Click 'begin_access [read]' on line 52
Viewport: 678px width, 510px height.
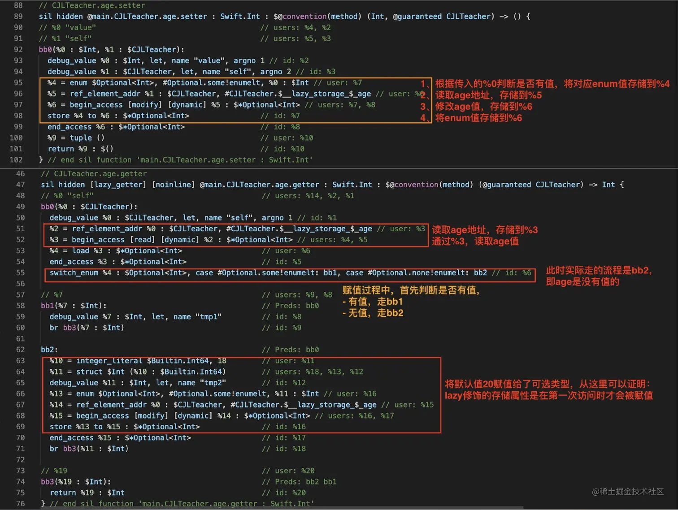[x=114, y=239]
